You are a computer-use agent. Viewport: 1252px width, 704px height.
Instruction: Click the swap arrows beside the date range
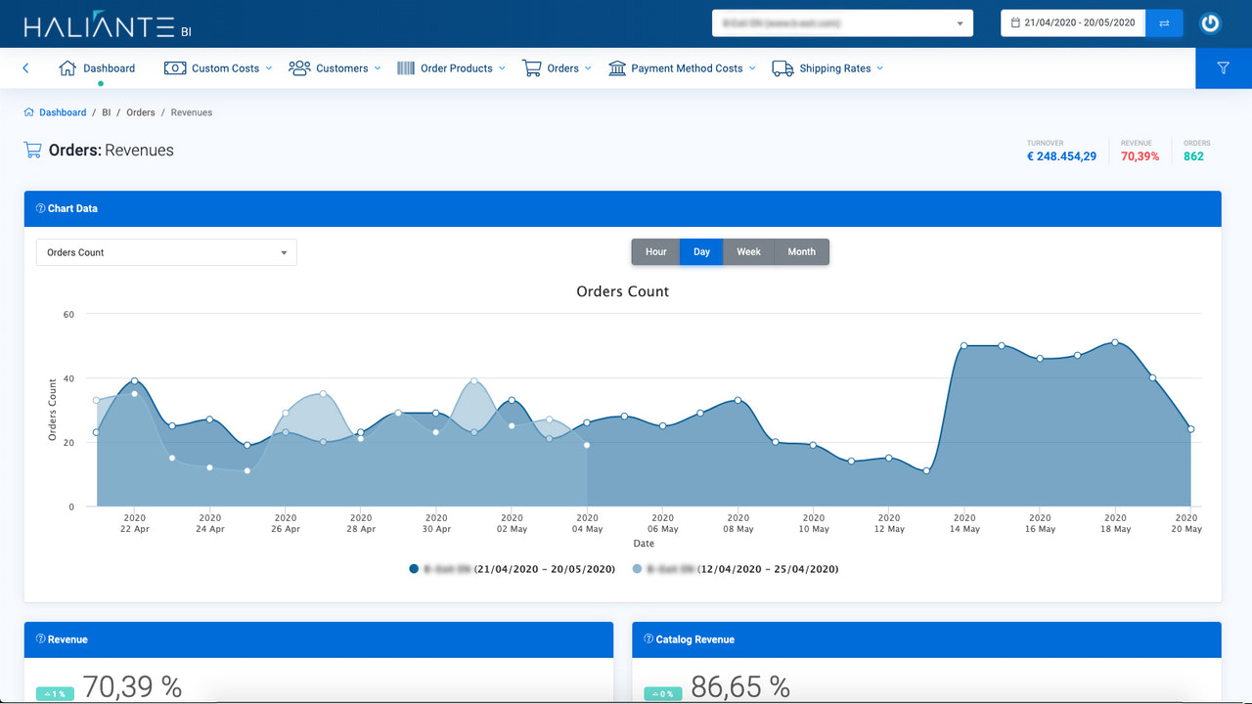[1164, 22]
